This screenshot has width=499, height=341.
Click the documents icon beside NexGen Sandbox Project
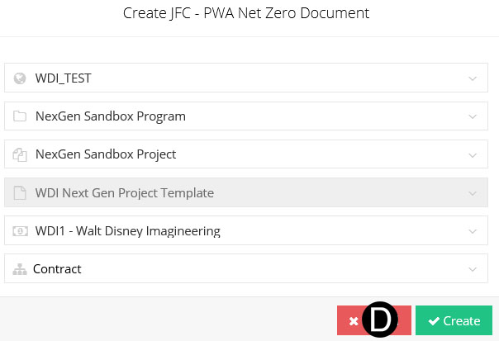(21, 154)
